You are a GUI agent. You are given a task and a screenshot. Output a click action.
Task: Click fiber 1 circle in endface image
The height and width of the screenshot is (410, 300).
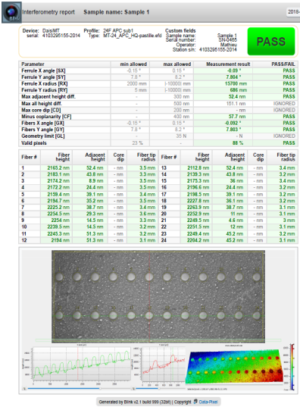59,277
